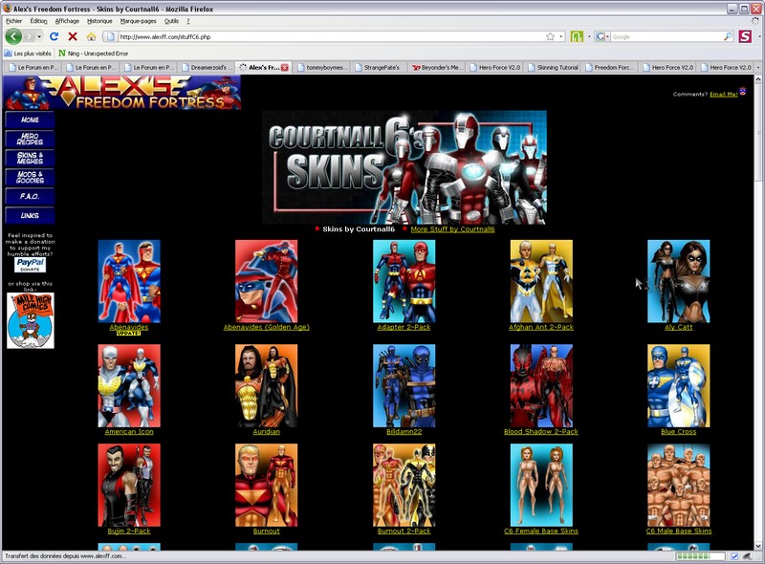Open the Affichage menu
The image size is (765, 564).
coord(67,21)
